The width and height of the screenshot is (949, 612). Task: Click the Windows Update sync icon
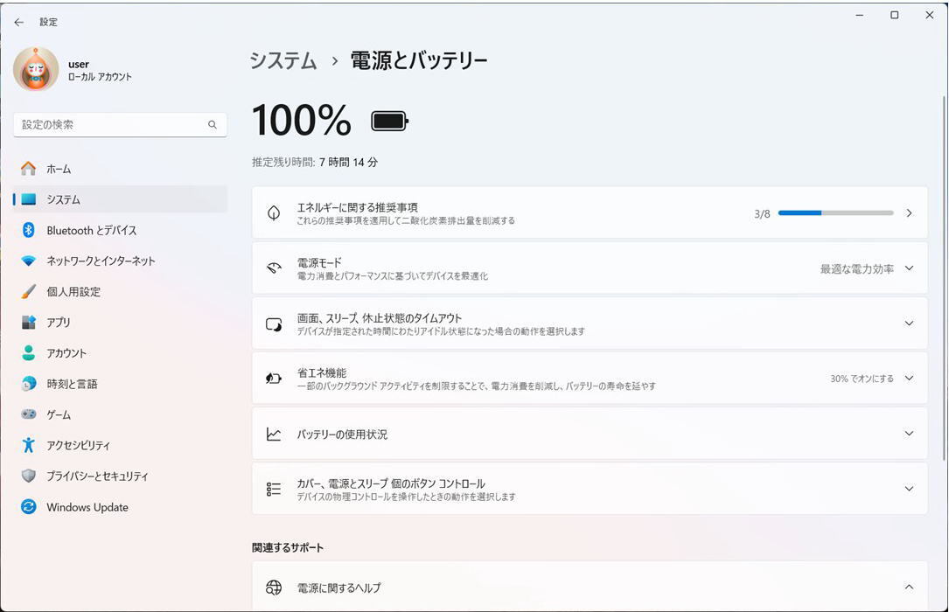[x=29, y=507]
